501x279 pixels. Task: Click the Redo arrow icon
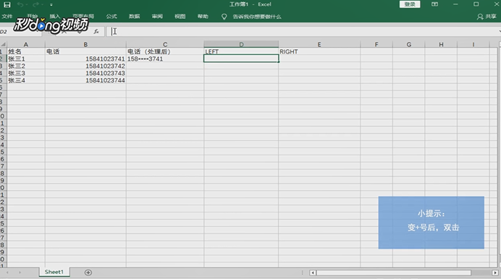tap(35, 4)
